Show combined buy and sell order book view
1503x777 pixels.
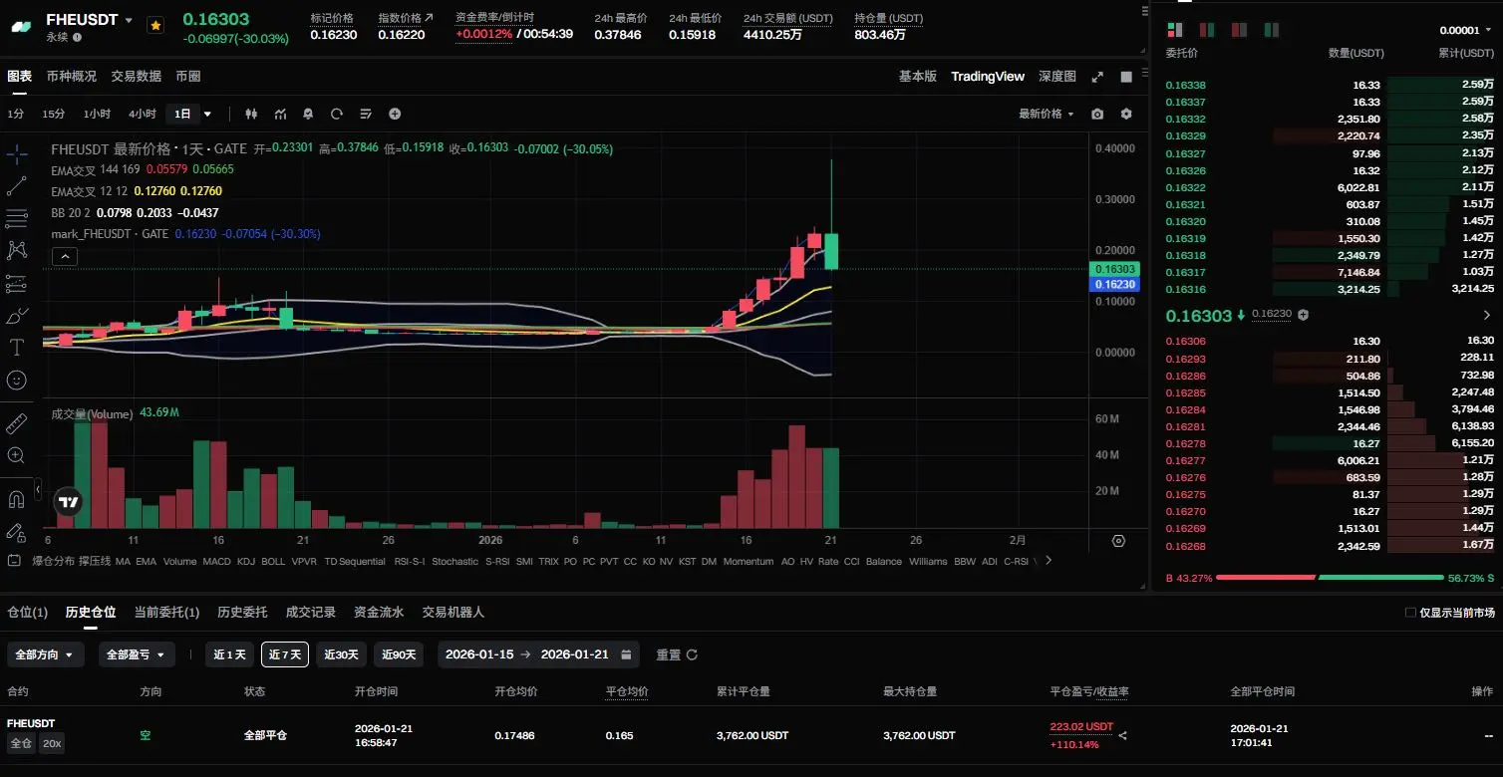pos(1174,30)
